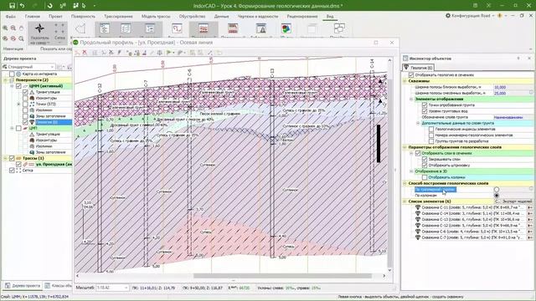The image size is (536, 301).
Task: Click the Экспорт моделей button
Action: click(517, 202)
